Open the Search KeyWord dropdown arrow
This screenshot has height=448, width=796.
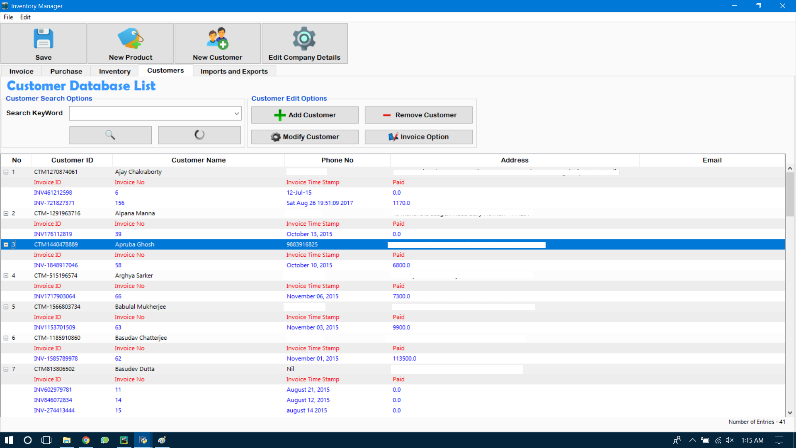[237, 113]
